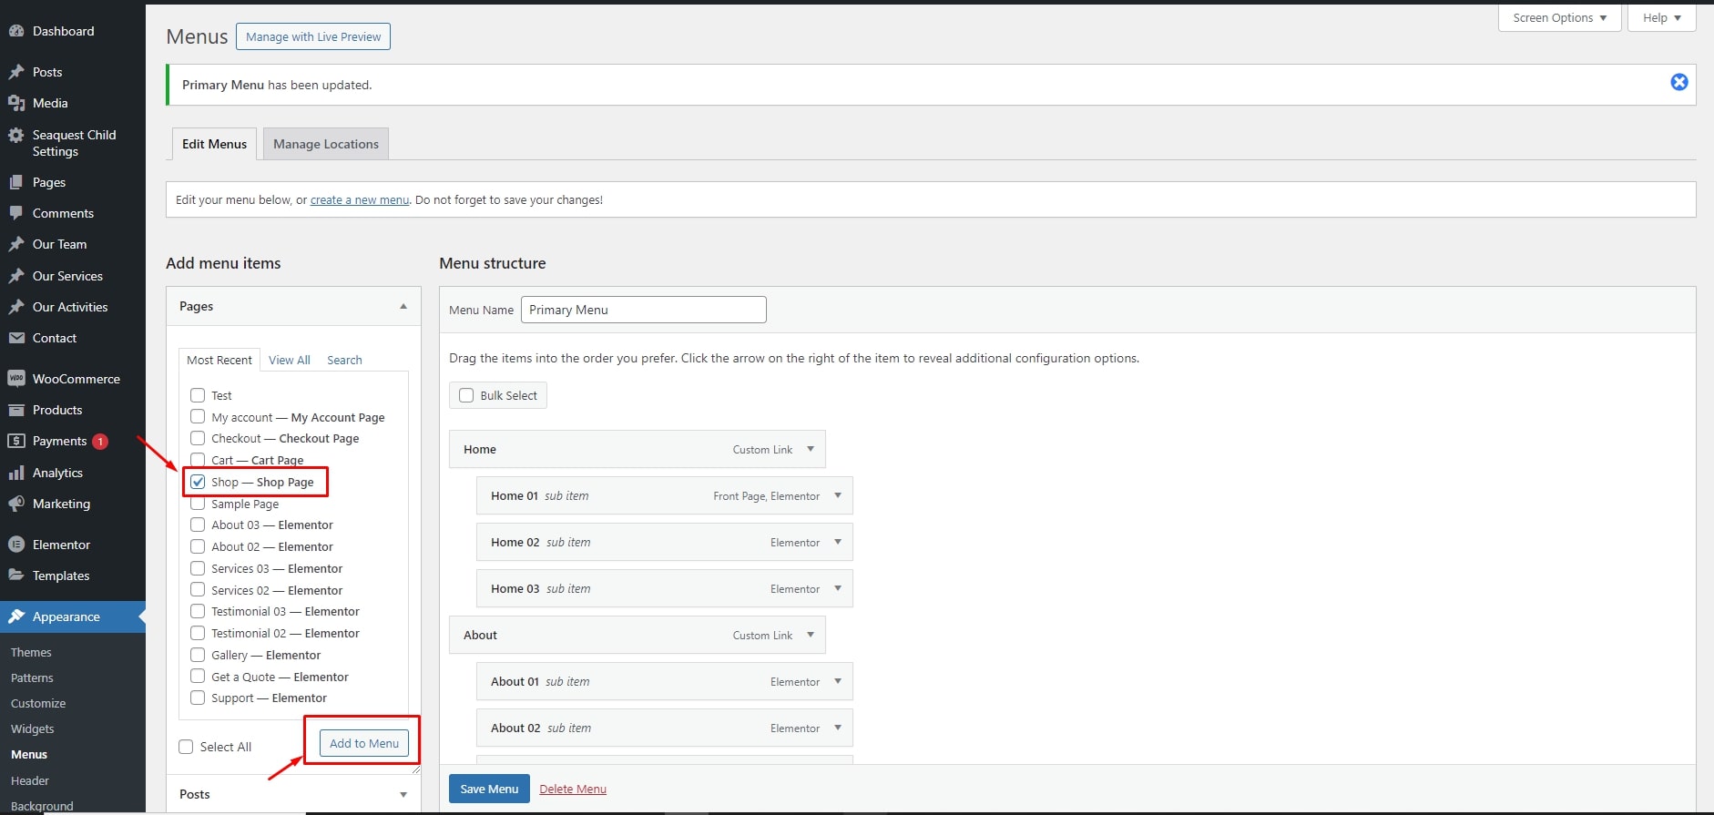Click the Delete Menu link
The height and width of the screenshot is (815, 1714).
pyautogui.click(x=573, y=789)
